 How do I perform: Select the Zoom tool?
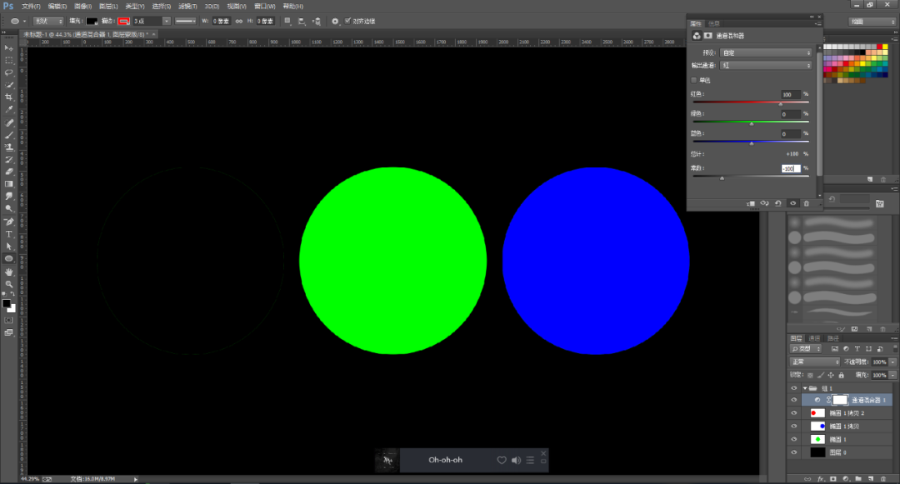(x=8, y=284)
